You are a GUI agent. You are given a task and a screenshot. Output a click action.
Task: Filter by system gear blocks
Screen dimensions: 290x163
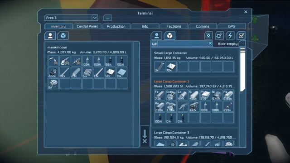(219, 35)
